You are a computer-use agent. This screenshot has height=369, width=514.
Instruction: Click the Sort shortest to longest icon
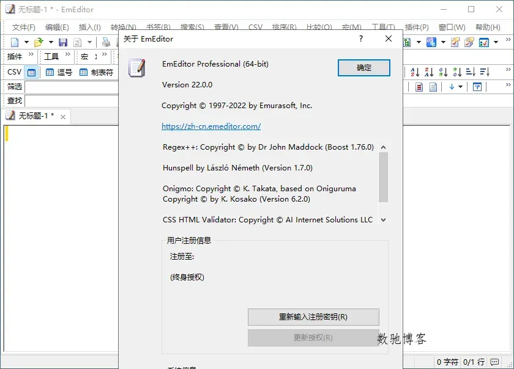[471, 71]
